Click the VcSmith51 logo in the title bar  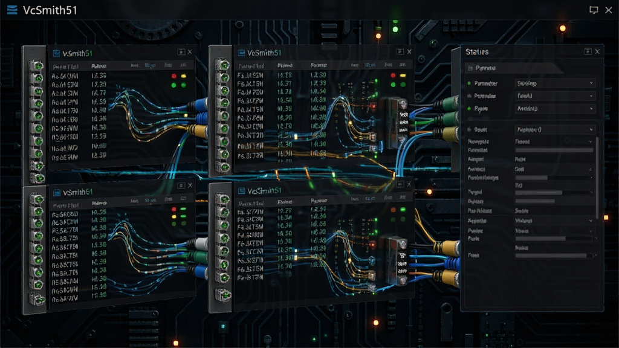[x=12, y=10]
